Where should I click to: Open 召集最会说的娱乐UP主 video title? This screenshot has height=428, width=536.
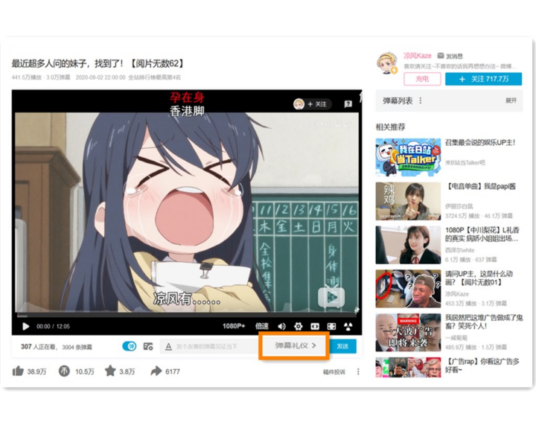(x=480, y=142)
